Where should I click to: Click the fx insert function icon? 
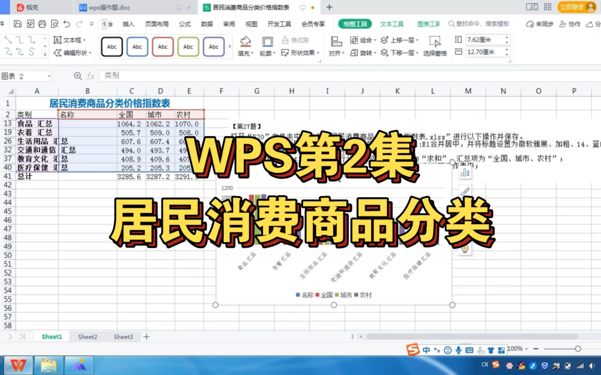tap(90, 76)
